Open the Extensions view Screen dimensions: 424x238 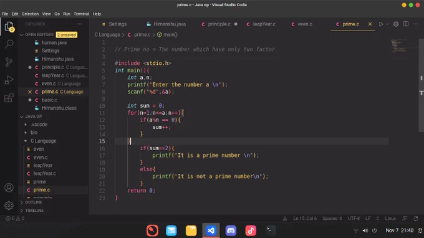pyautogui.click(x=9, y=98)
